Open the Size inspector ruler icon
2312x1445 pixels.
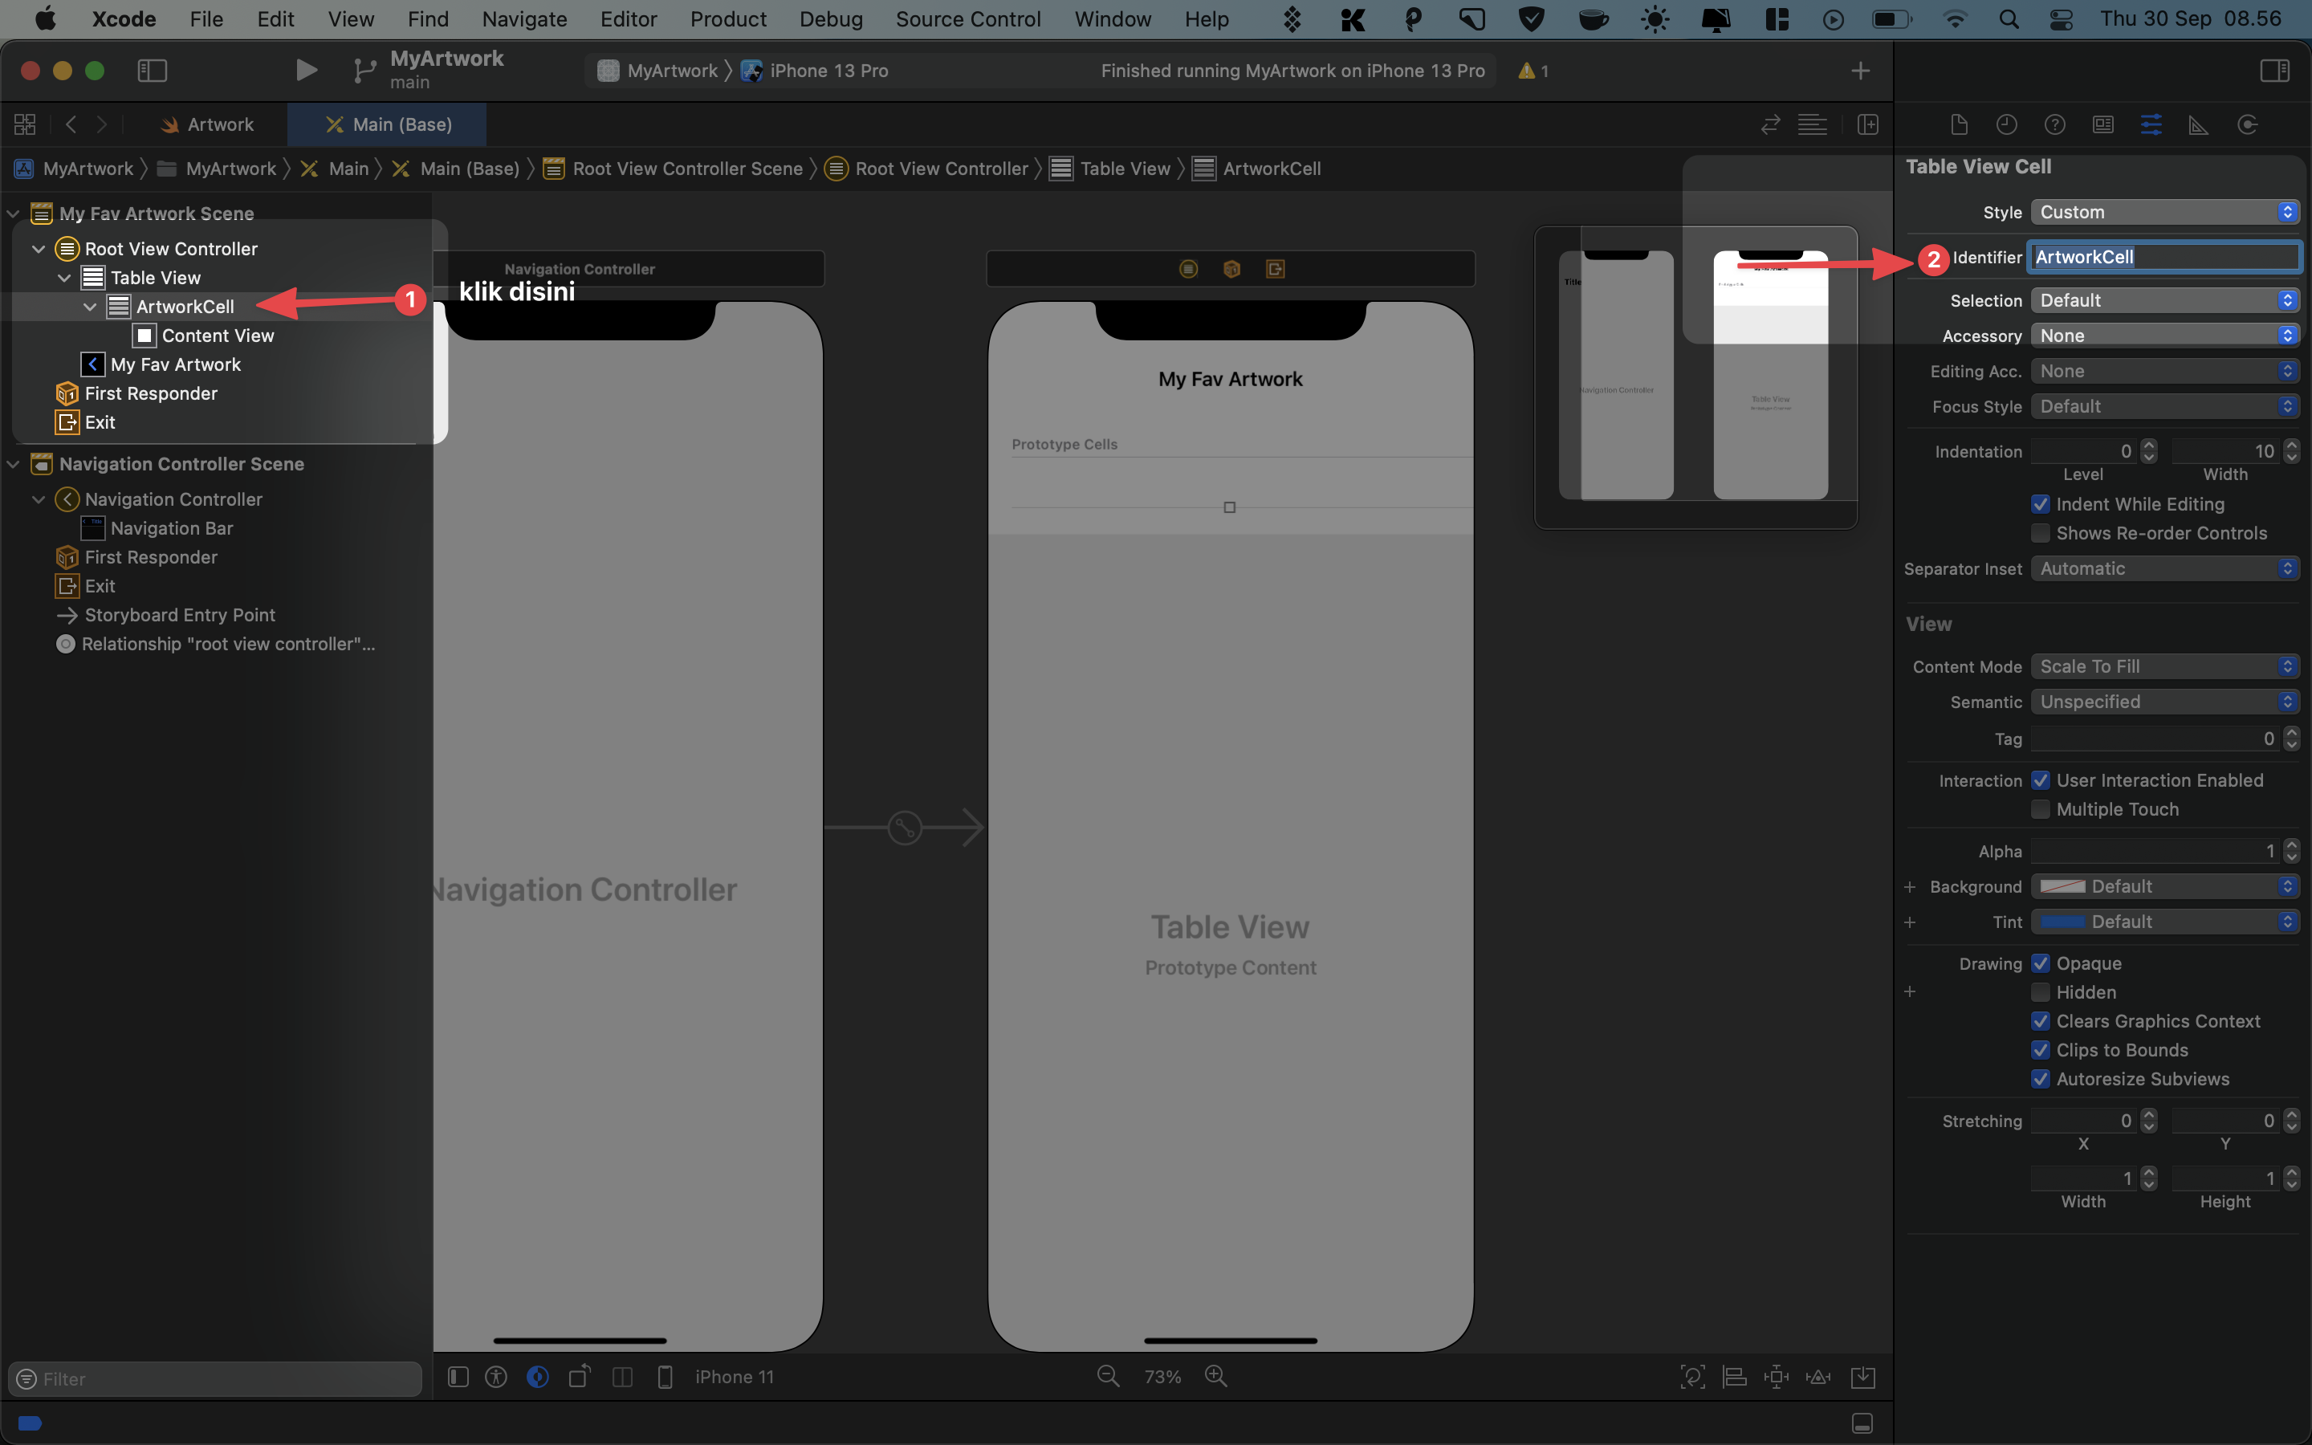coord(2198,124)
